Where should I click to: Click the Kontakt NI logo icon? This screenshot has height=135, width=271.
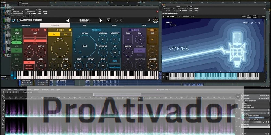[263, 16]
